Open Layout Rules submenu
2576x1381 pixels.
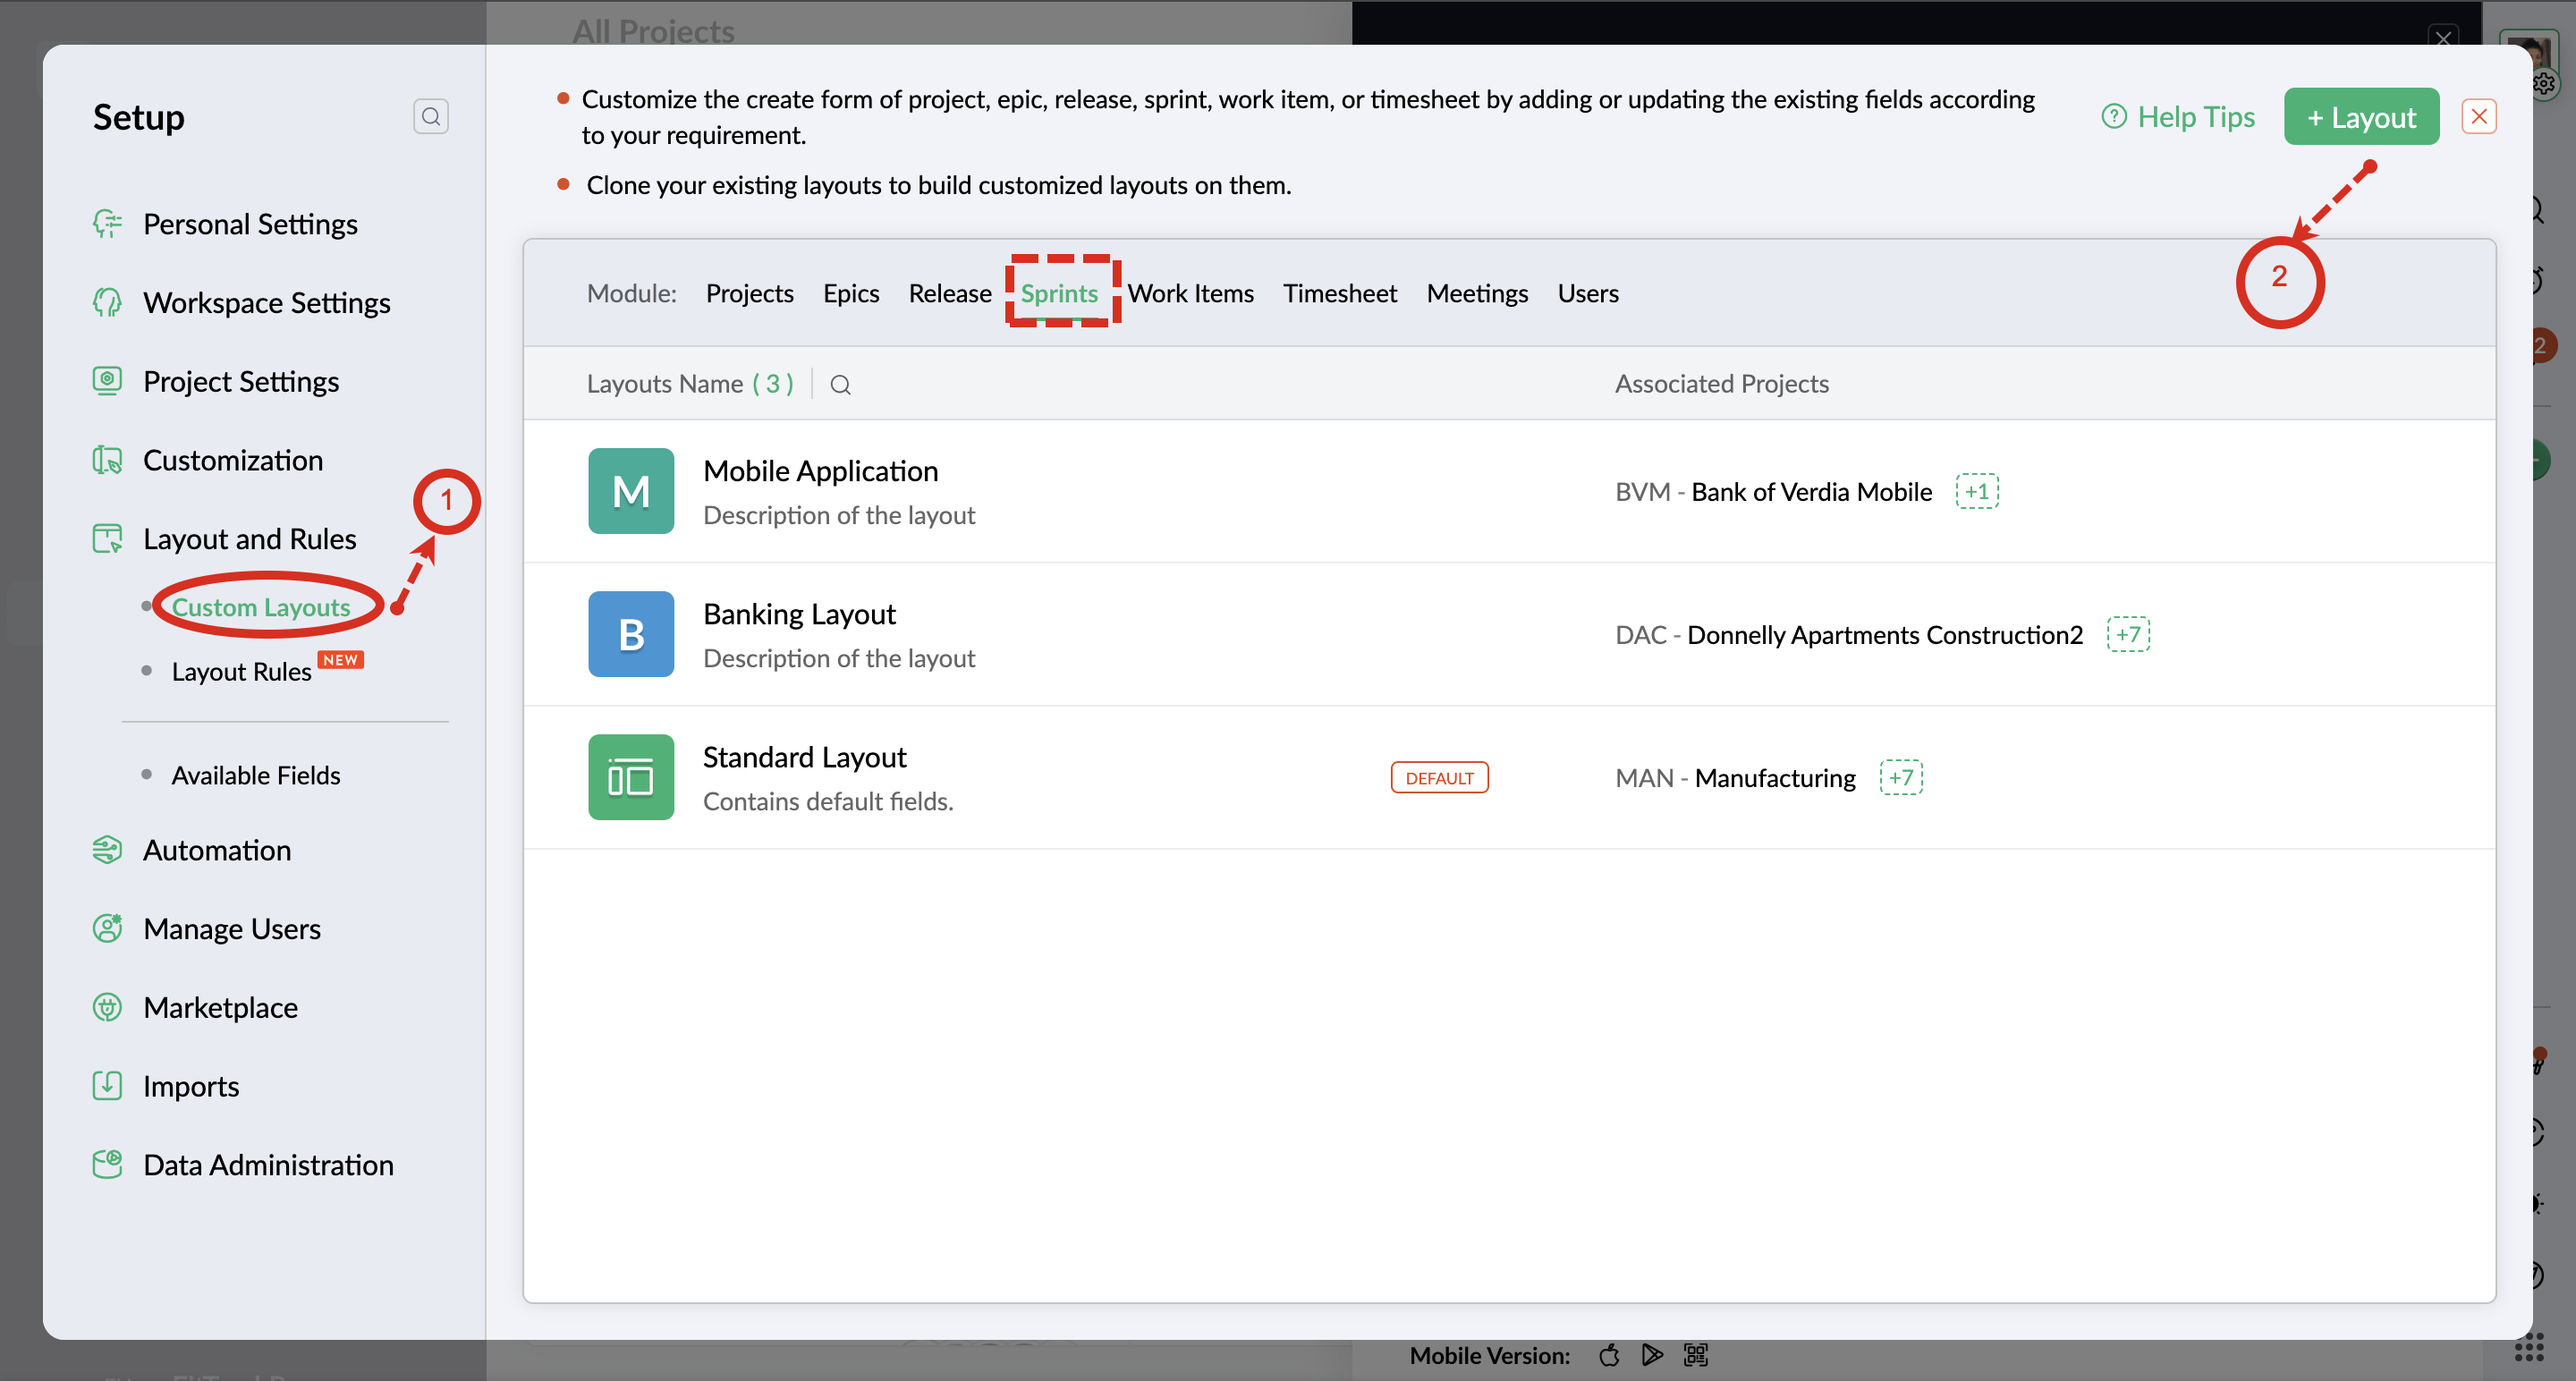(x=241, y=671)
